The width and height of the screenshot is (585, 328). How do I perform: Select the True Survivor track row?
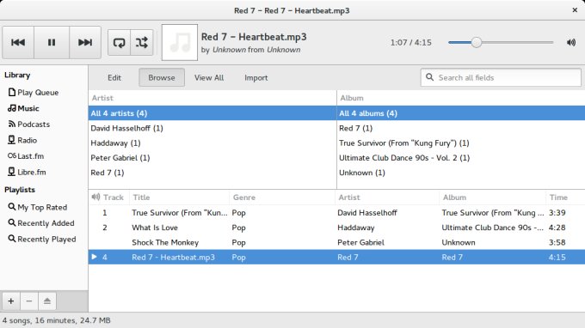[x=336, y=213]
